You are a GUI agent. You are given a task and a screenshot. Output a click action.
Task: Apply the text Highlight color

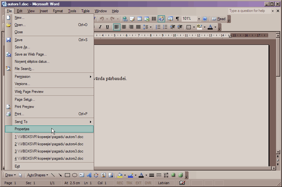pyautogui.click(x=199, y=27)
